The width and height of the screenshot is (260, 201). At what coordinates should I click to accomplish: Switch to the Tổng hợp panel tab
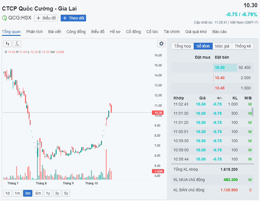tap(183, 46)
